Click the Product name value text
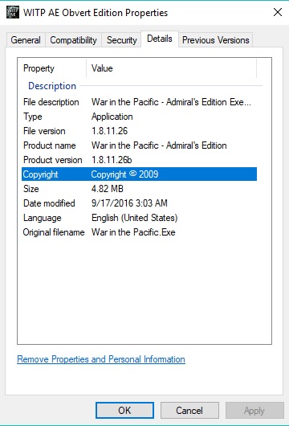 [159, 145]
